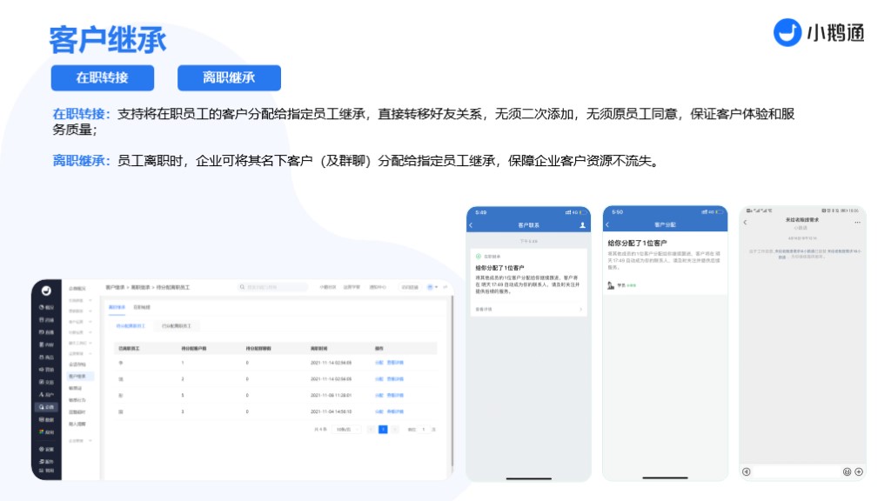
Task: Select the highlighted 企微 item in the sidebar
Action: [47, 407]
